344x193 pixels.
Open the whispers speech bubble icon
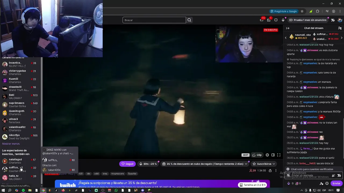276,20
